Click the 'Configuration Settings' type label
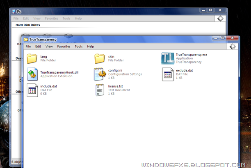Viewport: 251px width, 168px height. (125, 74)
